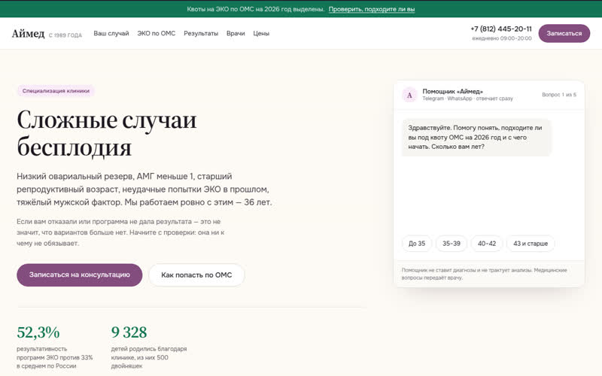This screenshot has width=602, height=376.
Task: Click the 'Сложные случаи бесплодия' heading
Action: (x=107, y=133)
